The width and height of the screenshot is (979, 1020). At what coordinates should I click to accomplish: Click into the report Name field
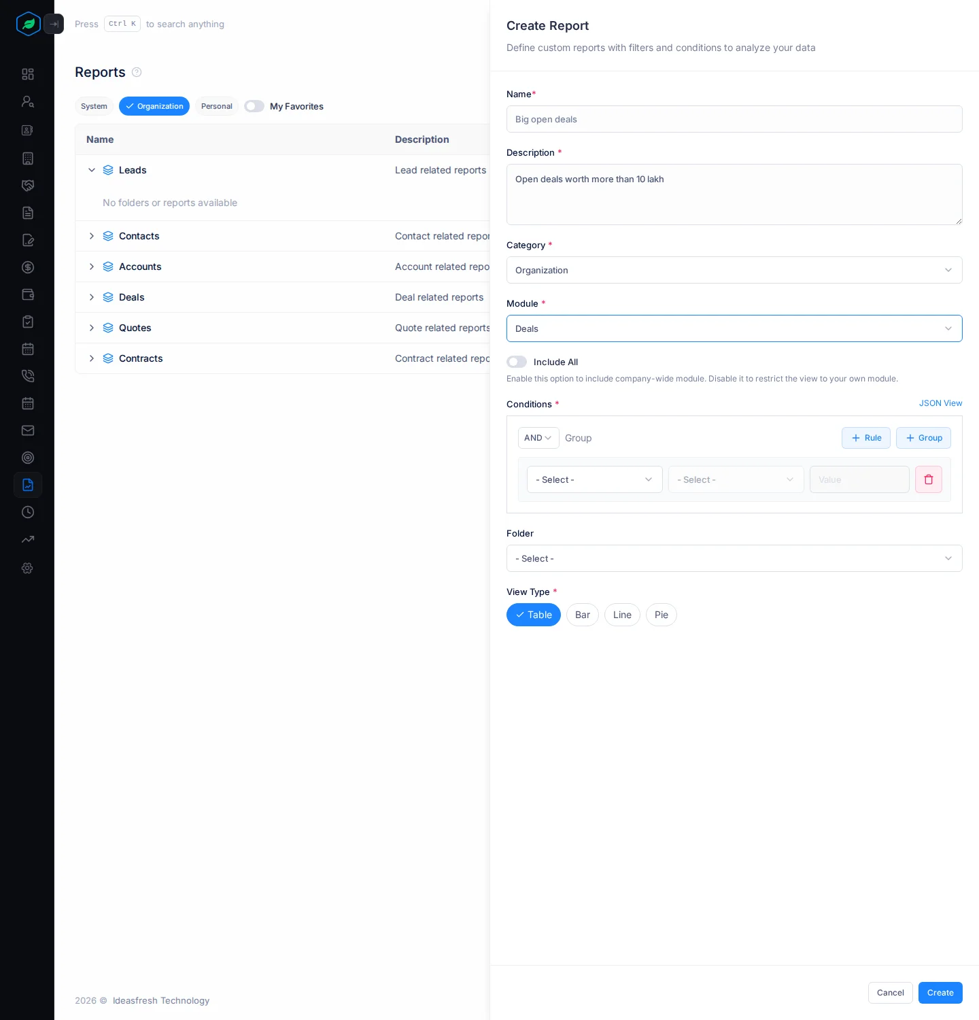click(x=734, y=119)
